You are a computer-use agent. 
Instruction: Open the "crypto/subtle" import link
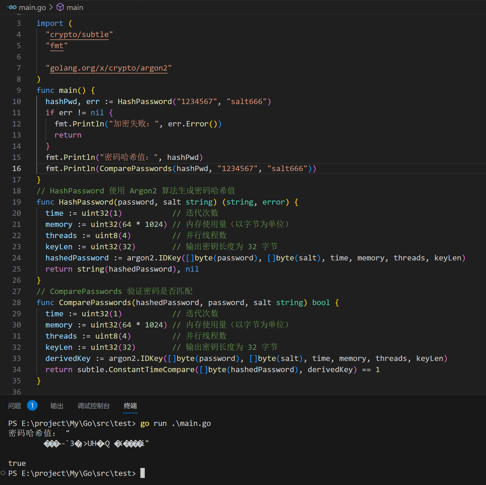click(79, 35)
